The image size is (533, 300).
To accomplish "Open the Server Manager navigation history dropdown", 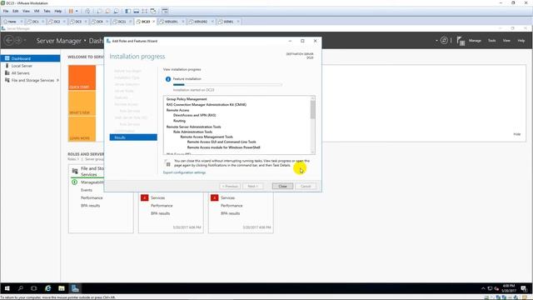I will point(25,41).
